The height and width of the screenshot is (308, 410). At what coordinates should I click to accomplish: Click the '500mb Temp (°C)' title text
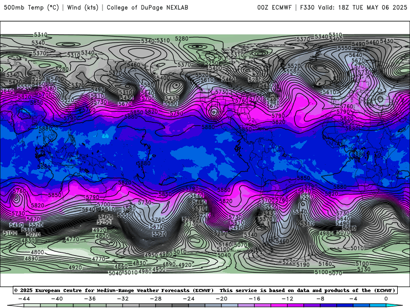coord(31,8)
